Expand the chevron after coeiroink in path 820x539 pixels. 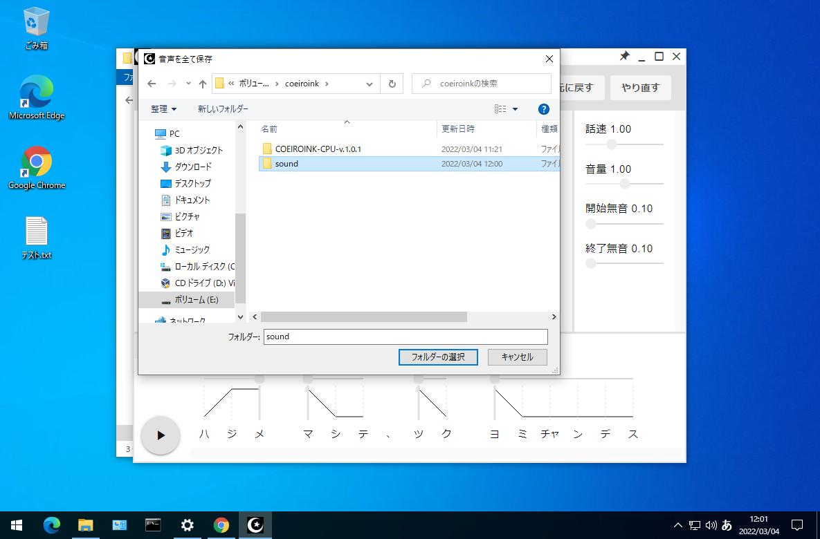327,84
